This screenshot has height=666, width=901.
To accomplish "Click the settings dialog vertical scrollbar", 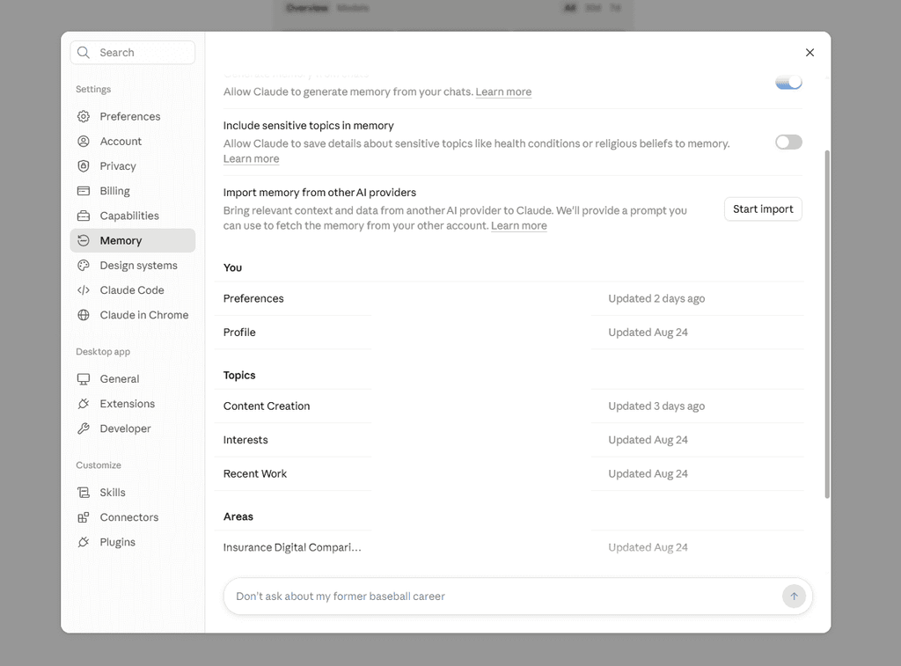I will (x=827, y=324).
